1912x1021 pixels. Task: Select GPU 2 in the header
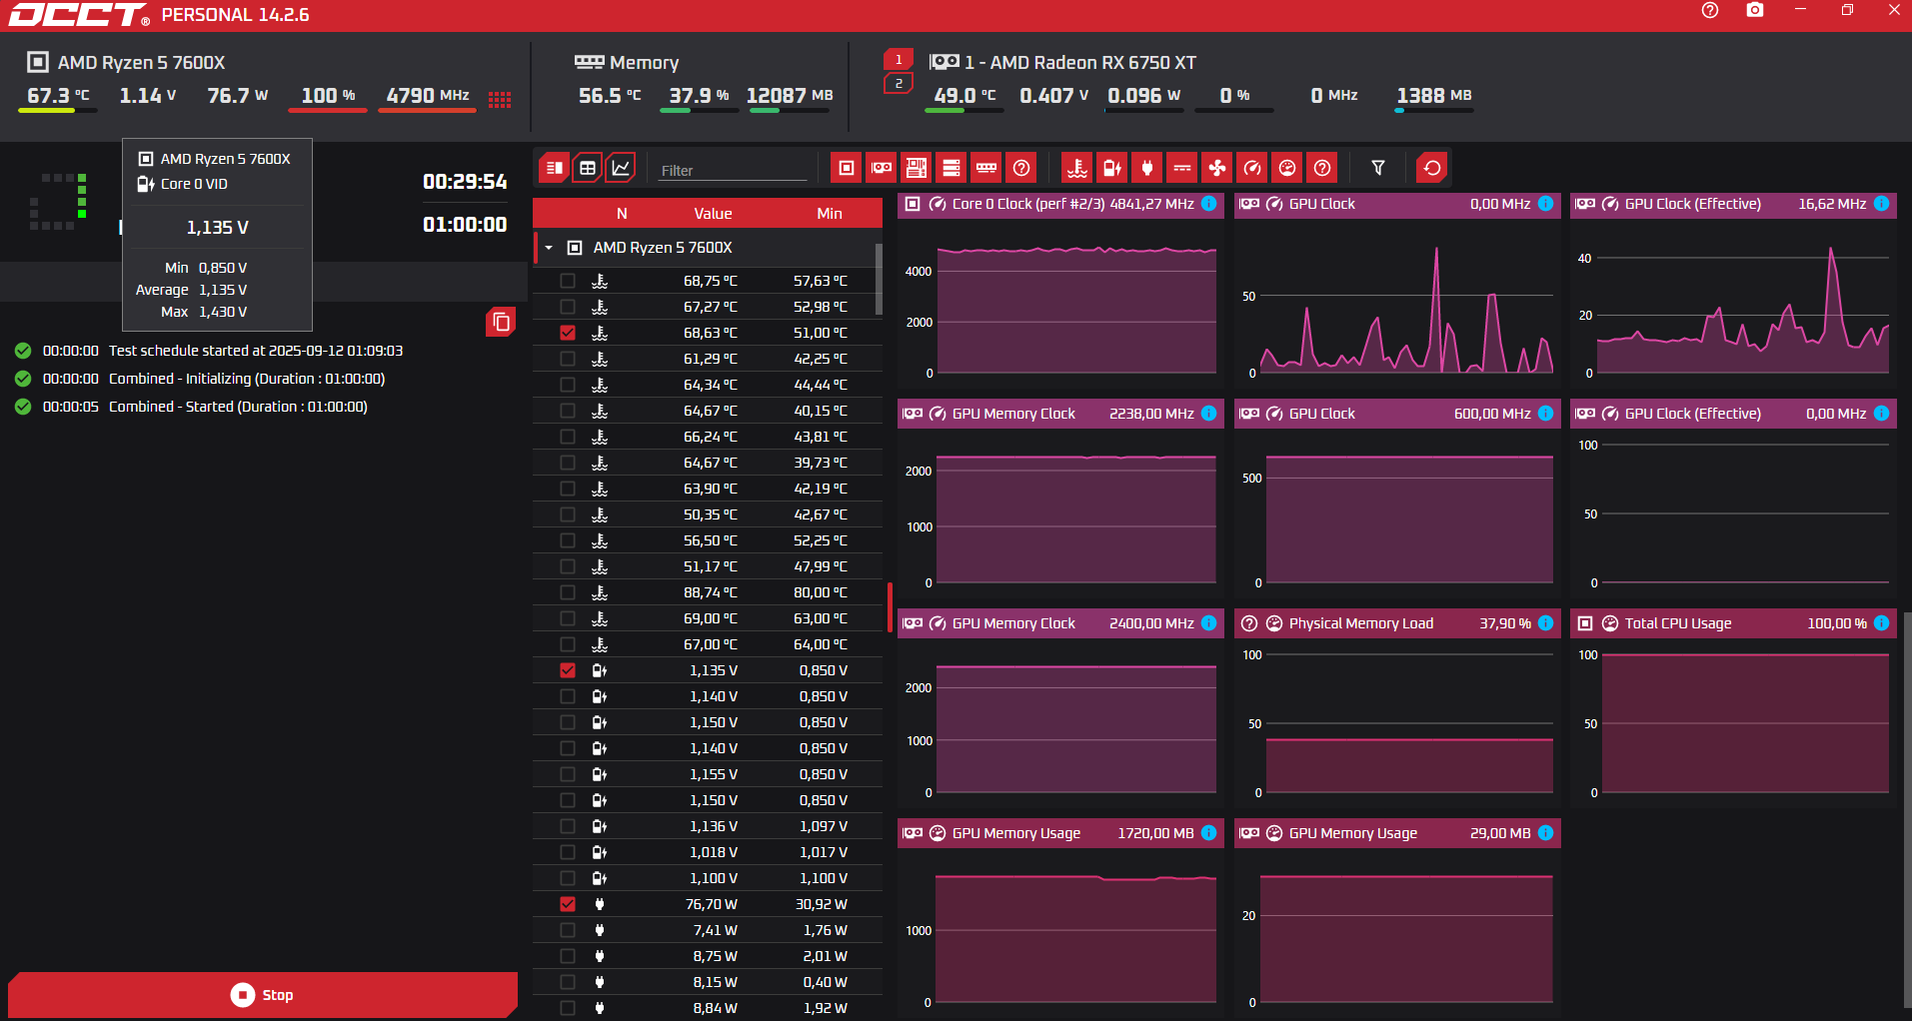pyautogui.click(x=899, y=84)
